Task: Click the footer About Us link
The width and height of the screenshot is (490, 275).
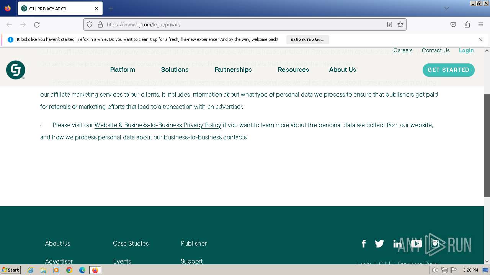Action: click(58, 243)
